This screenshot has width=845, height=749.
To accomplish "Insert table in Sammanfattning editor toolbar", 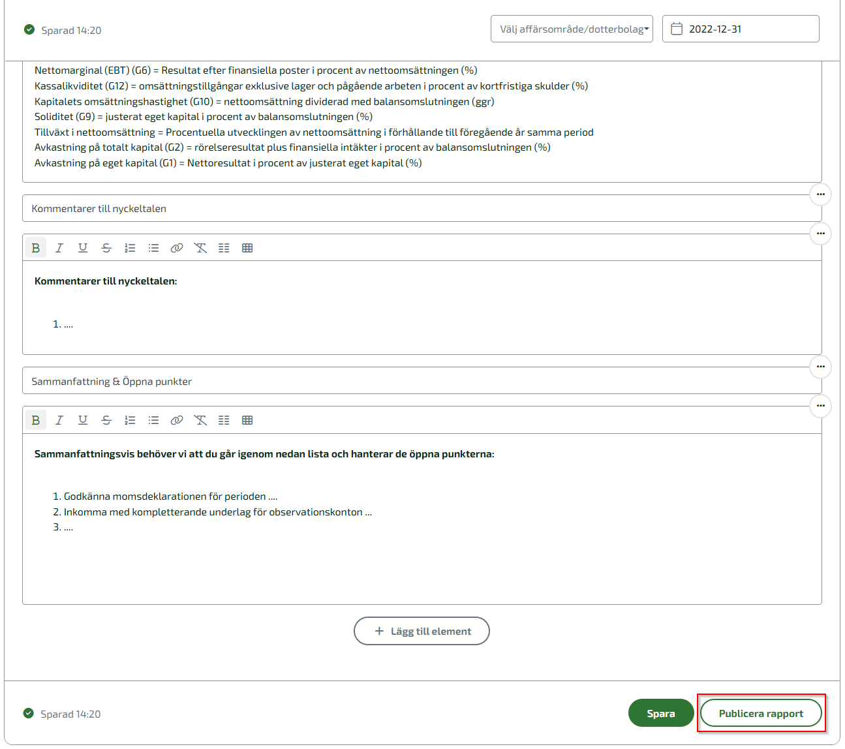I will click(247, 420).
